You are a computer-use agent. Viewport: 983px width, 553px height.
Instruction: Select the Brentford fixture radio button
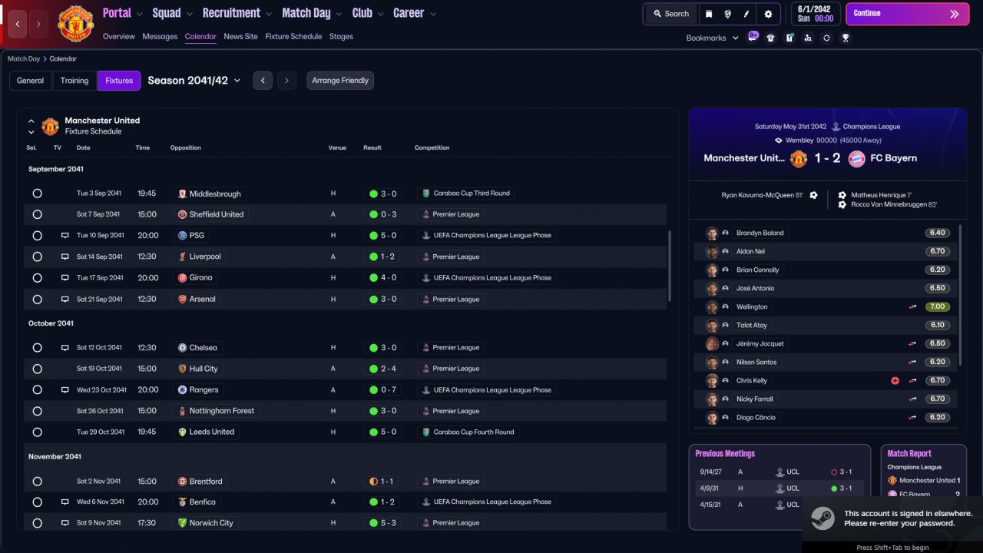37,482
